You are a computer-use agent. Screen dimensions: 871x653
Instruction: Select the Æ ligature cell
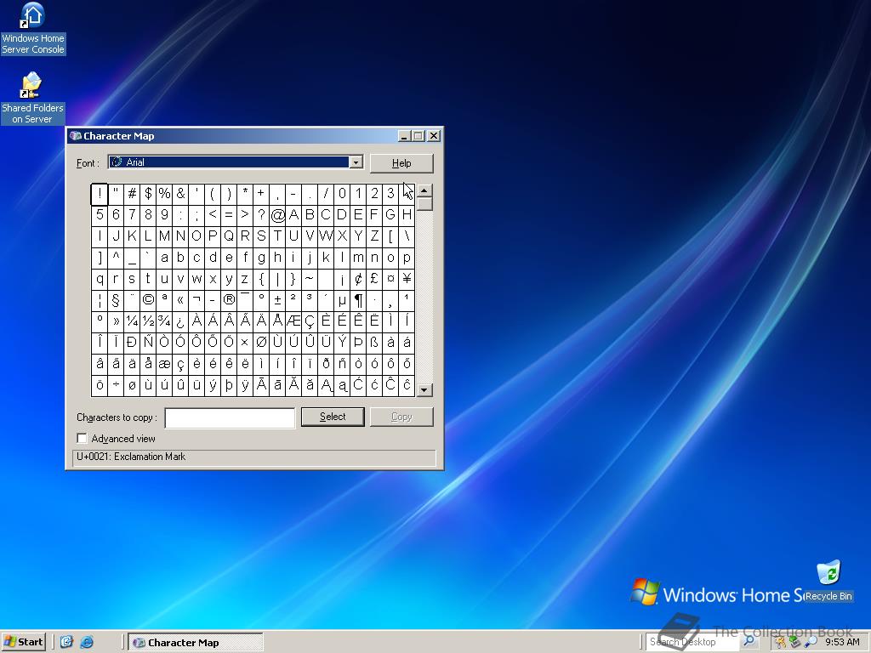click(293, 321)
